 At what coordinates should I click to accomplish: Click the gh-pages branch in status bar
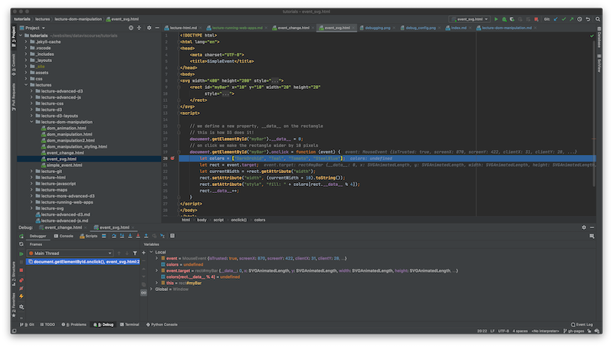574,331
